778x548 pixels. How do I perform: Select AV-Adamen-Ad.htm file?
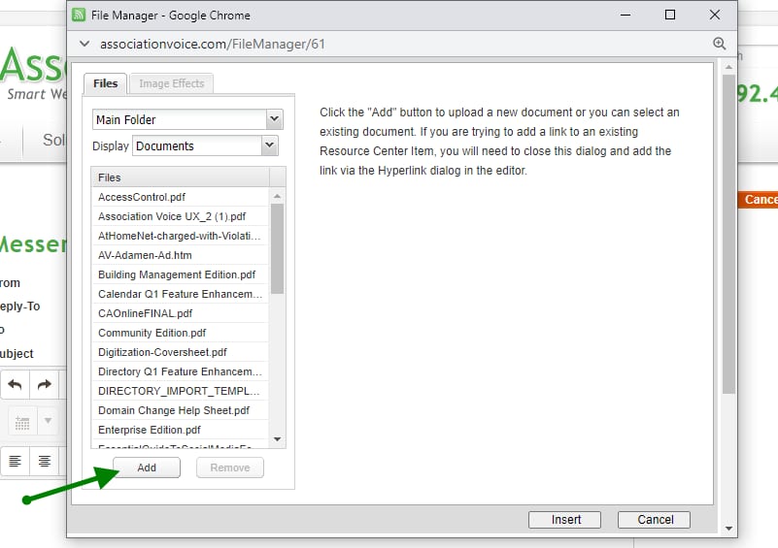(181, 255)
